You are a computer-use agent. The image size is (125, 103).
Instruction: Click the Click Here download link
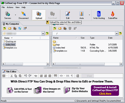(105, 94)
